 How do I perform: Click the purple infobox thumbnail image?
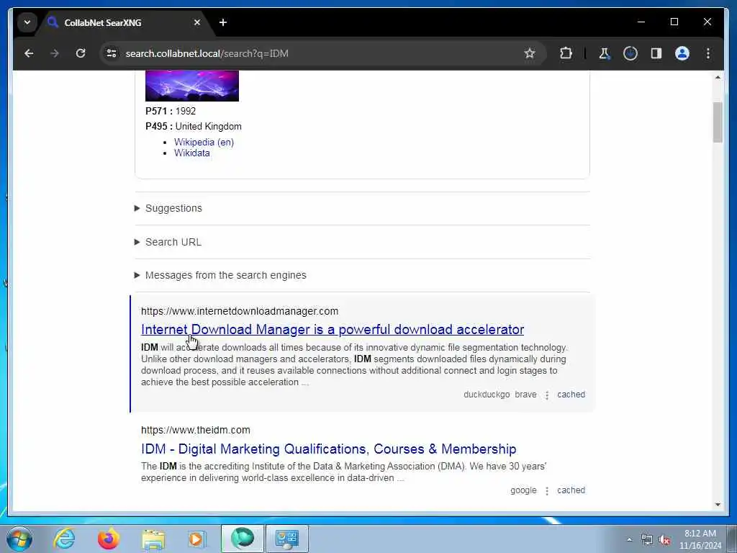(191, 86)
